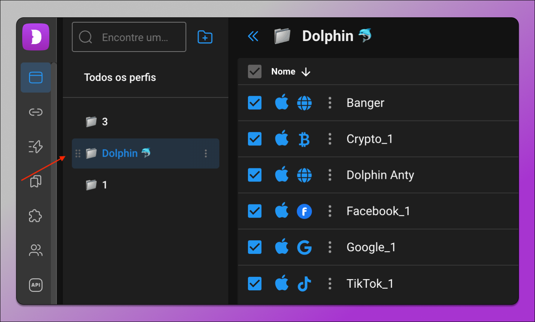Click the globe icon in Dolphin Anty row
This screenshot has height=322, width=535.
(304, 175)
